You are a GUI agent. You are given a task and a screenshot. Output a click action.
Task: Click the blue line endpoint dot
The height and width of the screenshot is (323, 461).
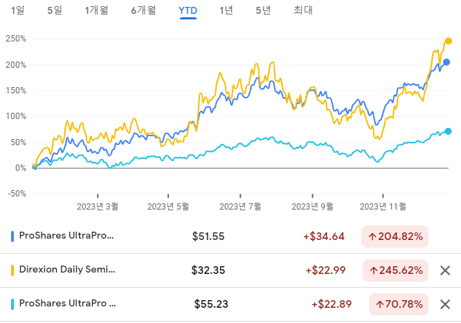[446, 62]
